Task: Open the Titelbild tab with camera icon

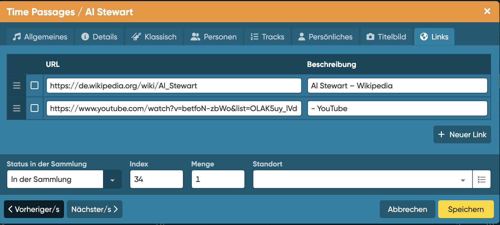Action: [386, 37]
